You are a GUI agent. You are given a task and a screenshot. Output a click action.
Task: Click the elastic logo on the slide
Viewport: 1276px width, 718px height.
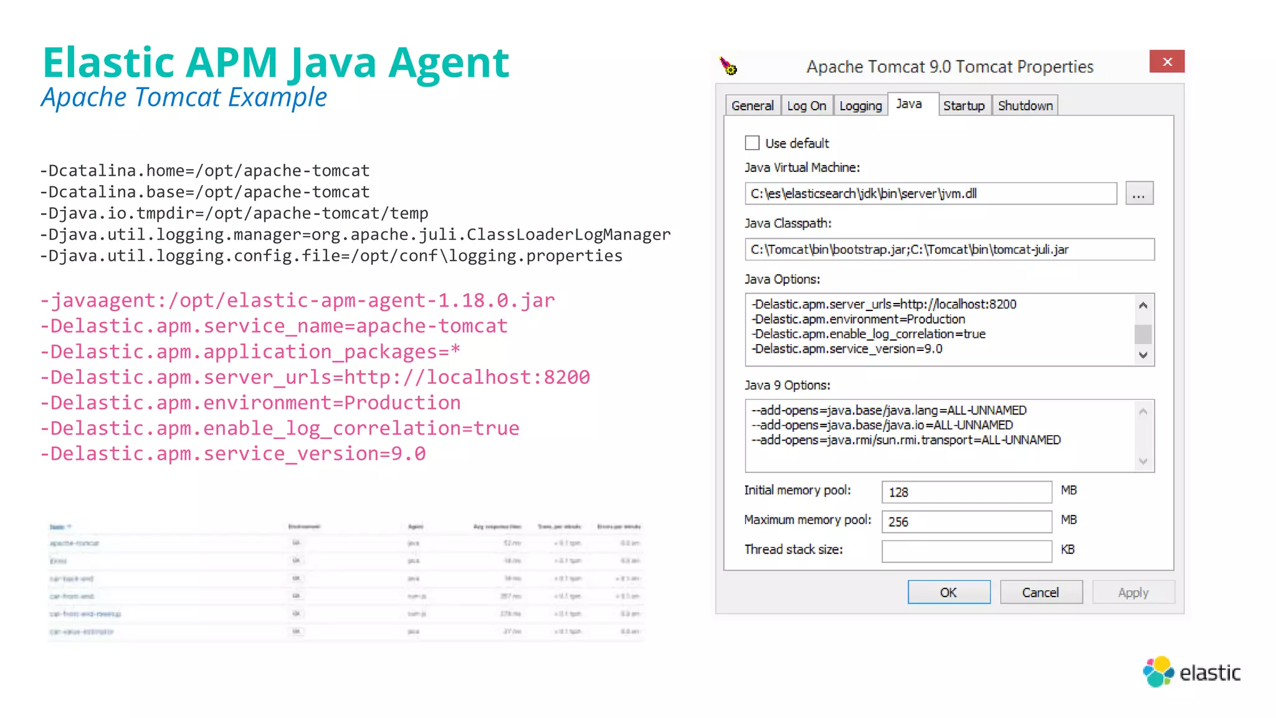click(1191, 672)
